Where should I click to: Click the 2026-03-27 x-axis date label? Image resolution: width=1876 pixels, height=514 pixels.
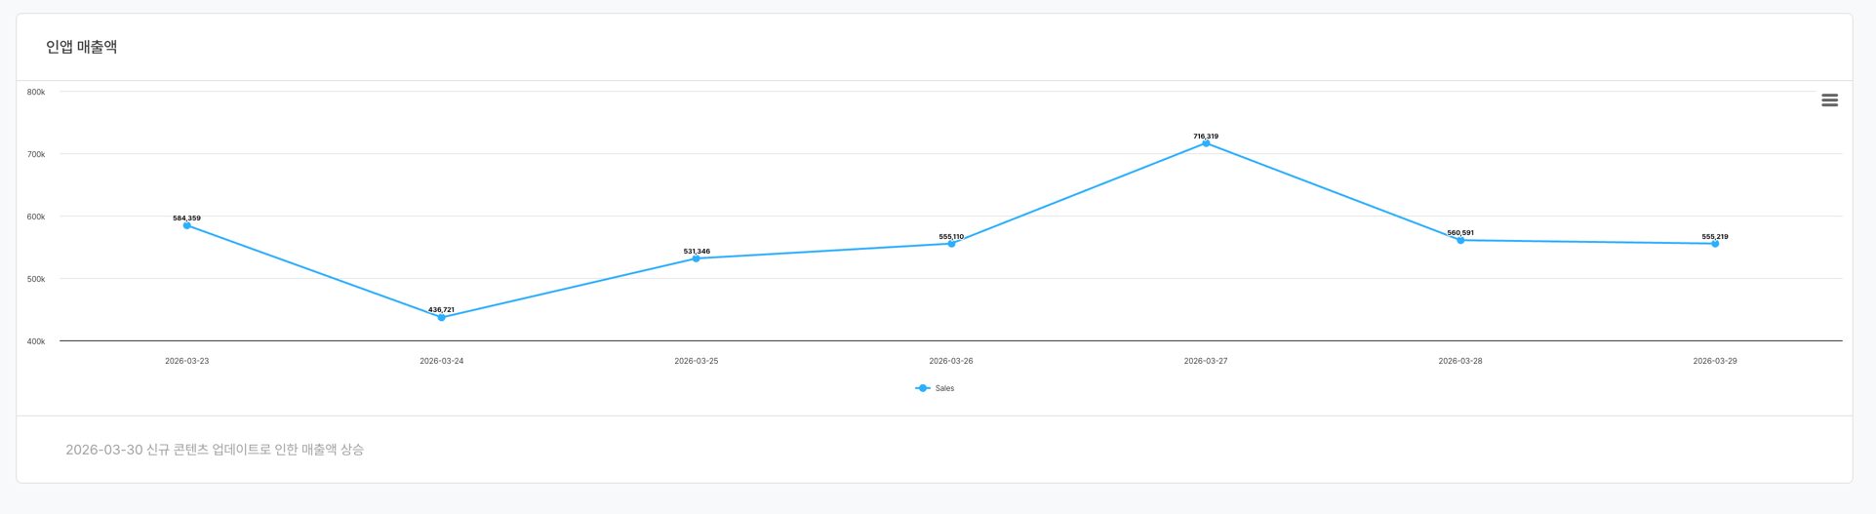click(1206, 361)
